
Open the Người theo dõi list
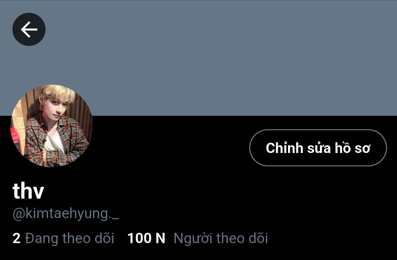click(198, 238)
